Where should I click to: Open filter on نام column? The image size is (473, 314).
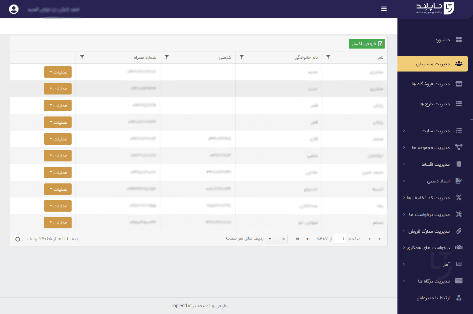point(328,57)
